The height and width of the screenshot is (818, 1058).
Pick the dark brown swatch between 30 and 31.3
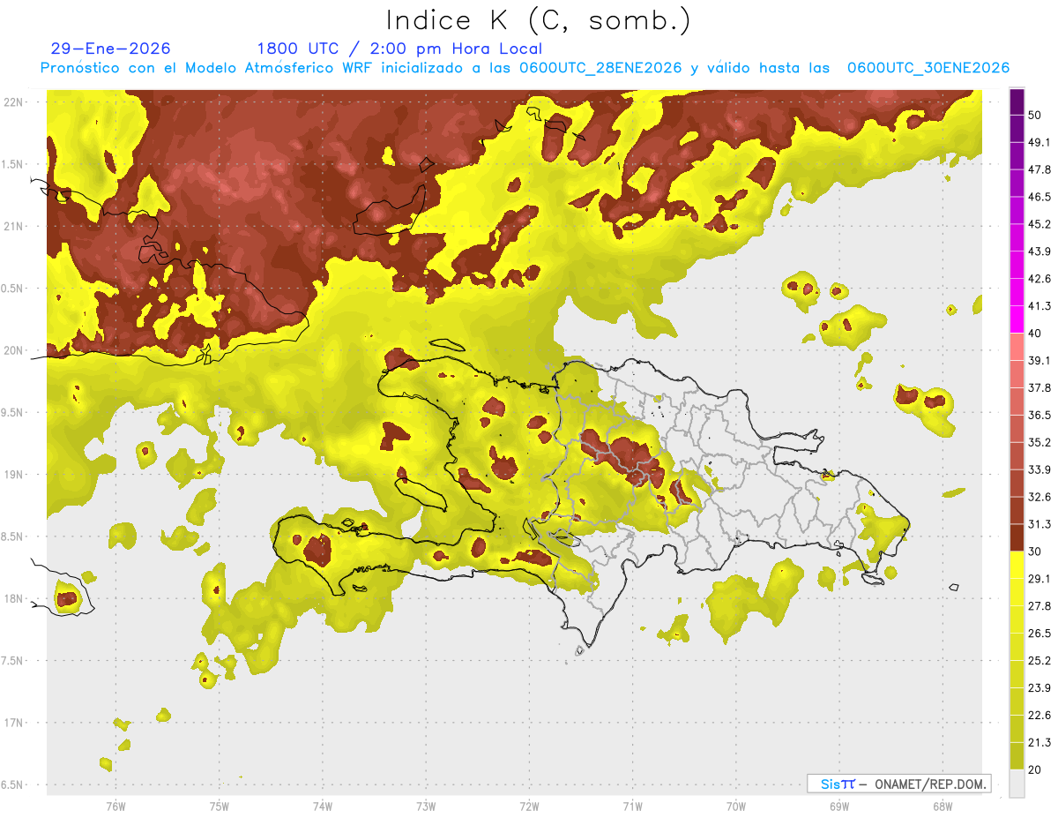click(1017, 538)
